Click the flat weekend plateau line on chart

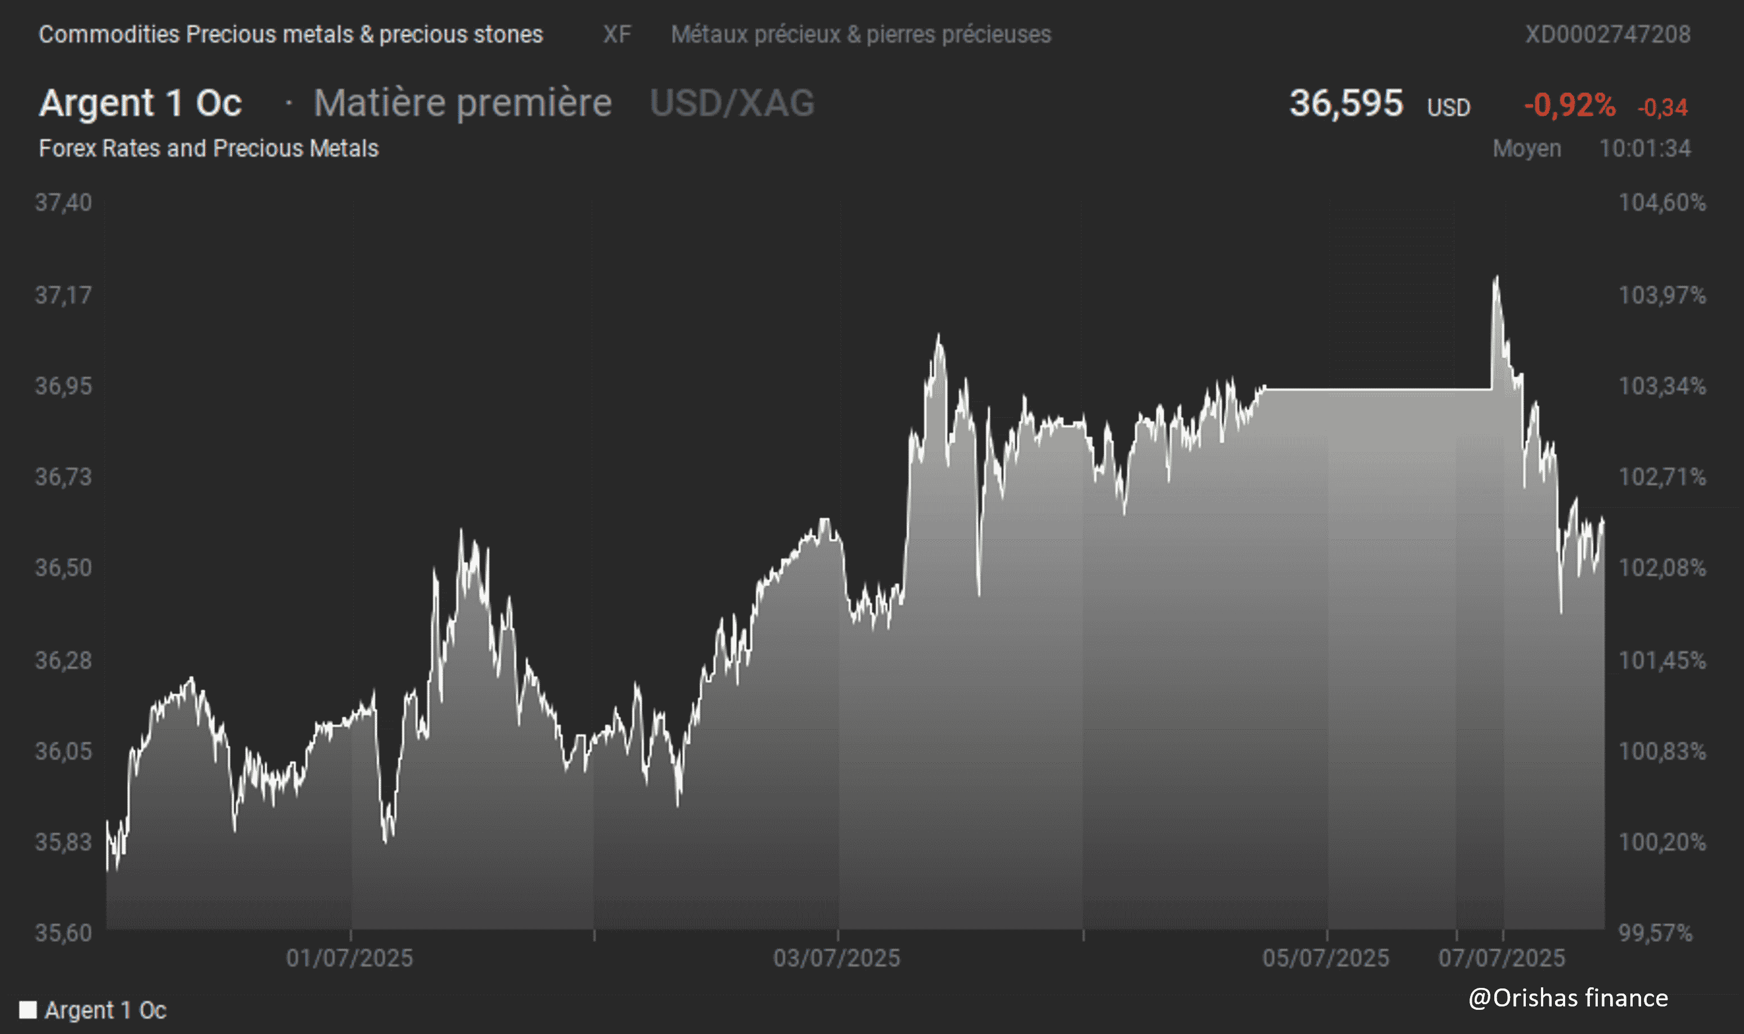[x=1378, y=389]
